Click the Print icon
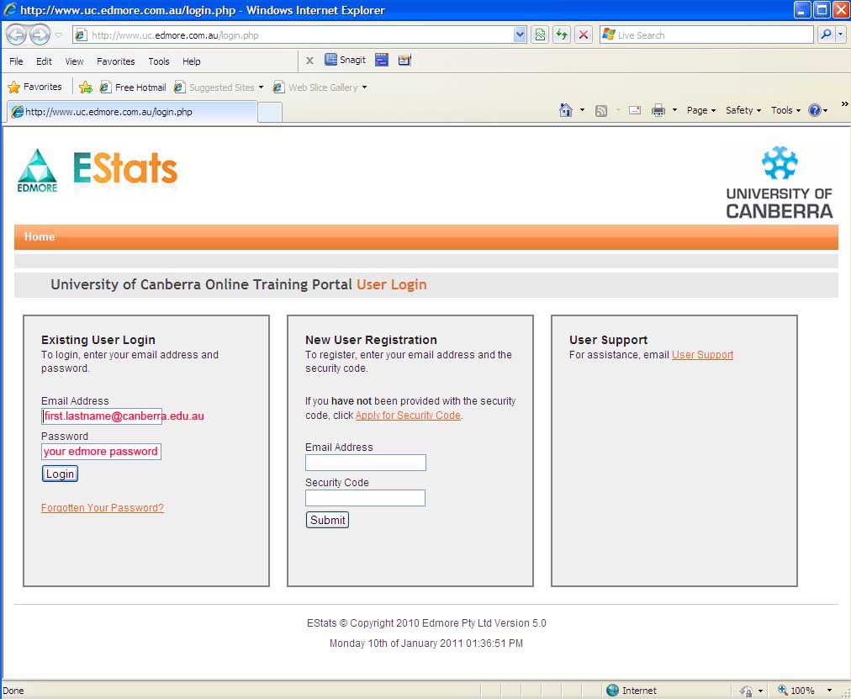This screenshot has height=699, width=851. point(658,110)
